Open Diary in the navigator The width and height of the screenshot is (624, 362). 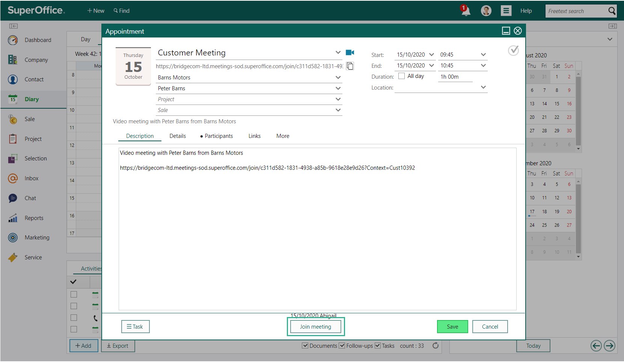coord(33,99)
